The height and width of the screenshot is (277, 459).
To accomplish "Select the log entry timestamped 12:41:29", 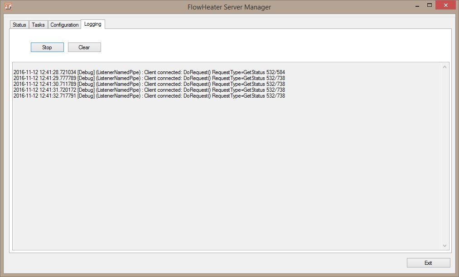I will point(150,78).
